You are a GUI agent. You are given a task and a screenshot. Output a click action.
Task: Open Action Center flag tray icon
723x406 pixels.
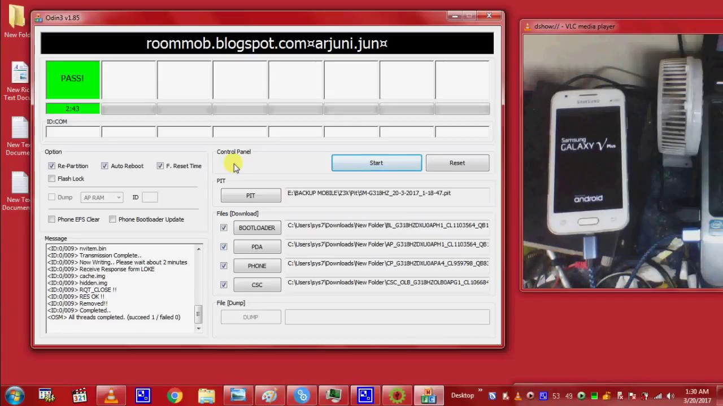click(x=633, y=396)
